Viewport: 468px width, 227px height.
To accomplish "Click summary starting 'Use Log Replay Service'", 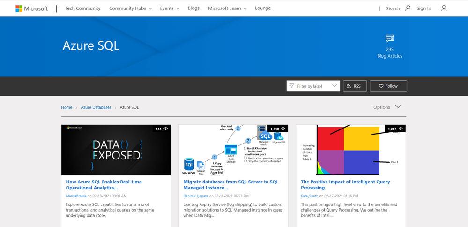I will (x=233, y=210).
